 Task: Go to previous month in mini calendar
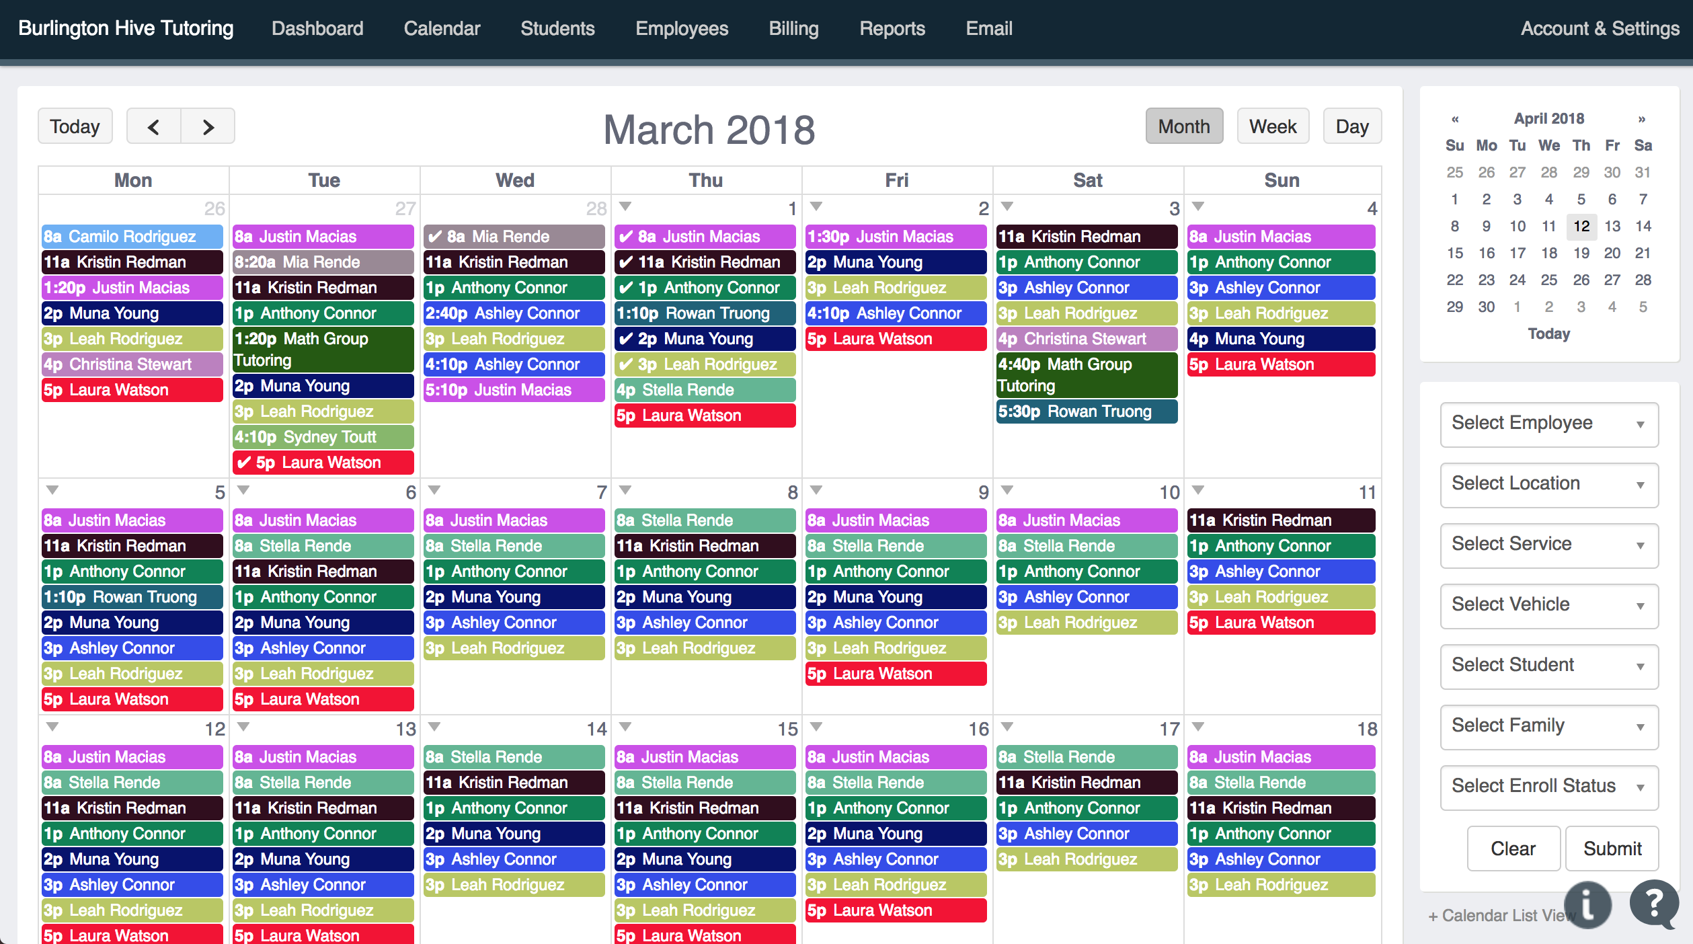[1455, 119]
